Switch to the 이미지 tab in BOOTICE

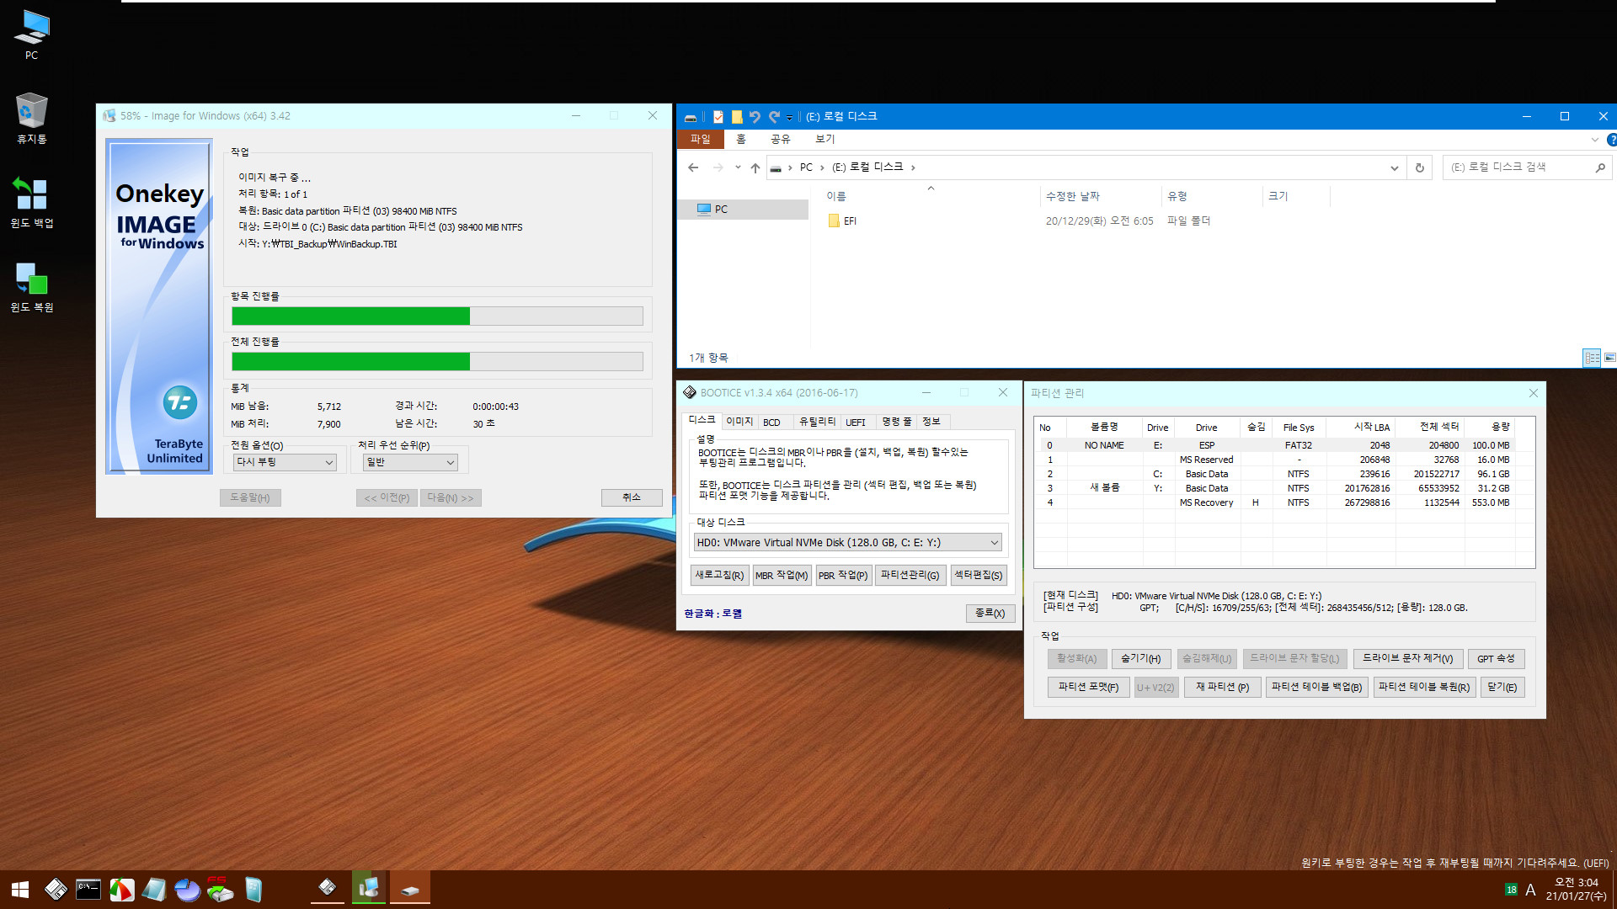tap(739, 422)
